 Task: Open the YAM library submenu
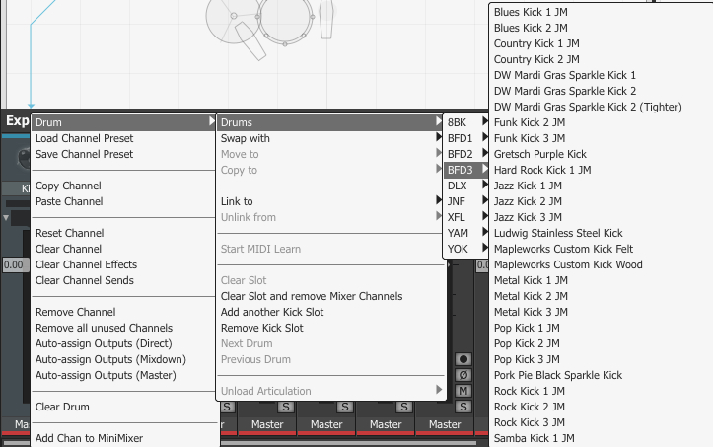tap(466, 233)
